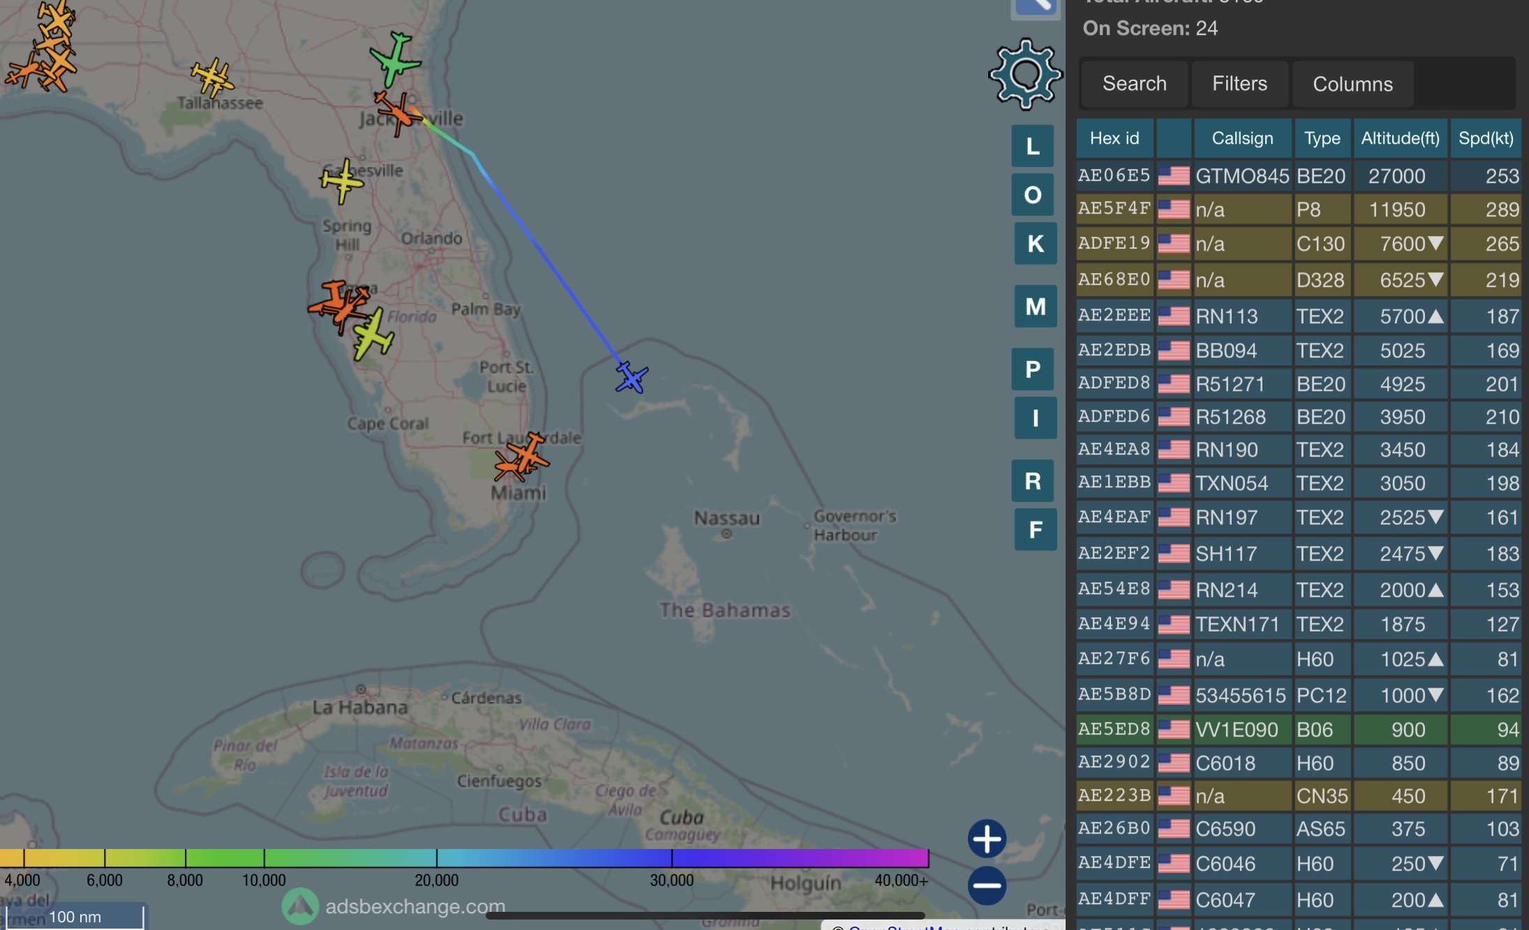
Task: Select the yellow aircraft near Tallahassee
Action: tap(212, 77)
